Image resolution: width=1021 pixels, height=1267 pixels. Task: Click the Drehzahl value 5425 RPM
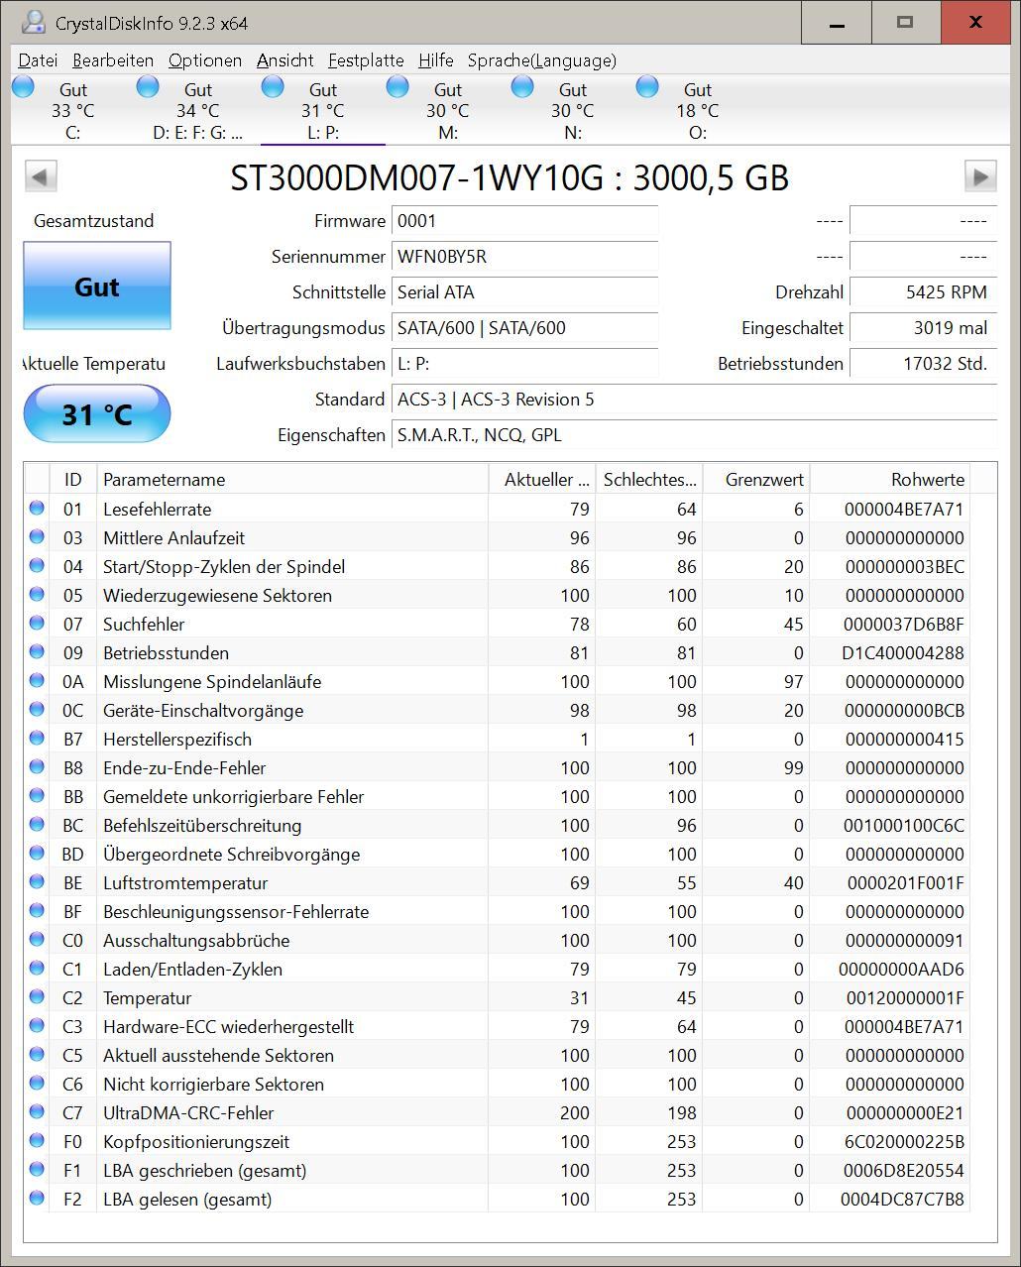(924, 292)
